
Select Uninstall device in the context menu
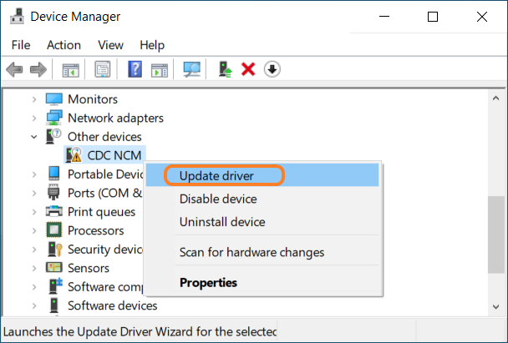[x=222, y=222]
